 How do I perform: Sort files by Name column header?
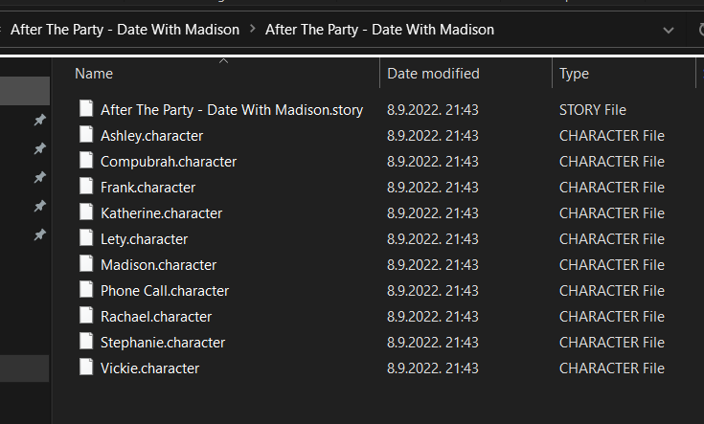[94, 74]
